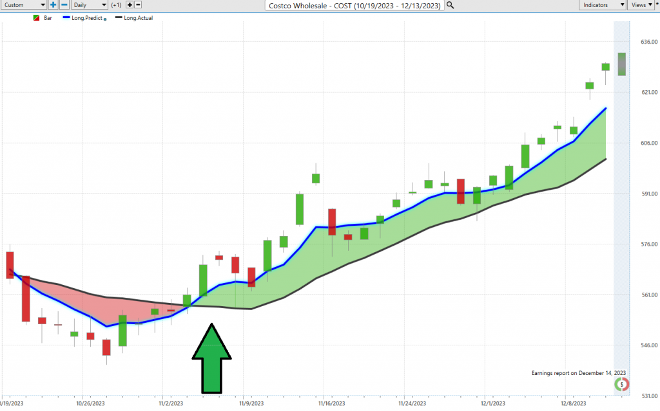
Task: Click the 576.00 price axis label
Action: pyautogui.click(x=649, y=244)
